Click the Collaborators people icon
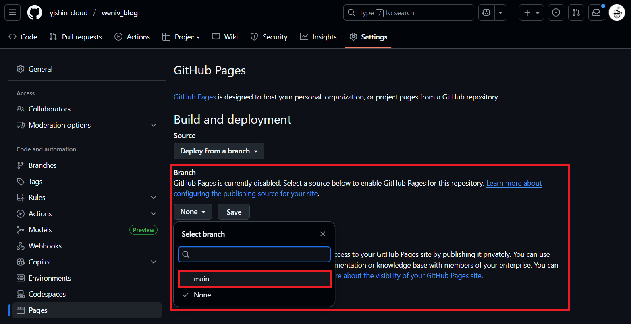Screen dimensions: 631x324 point(21,109)
